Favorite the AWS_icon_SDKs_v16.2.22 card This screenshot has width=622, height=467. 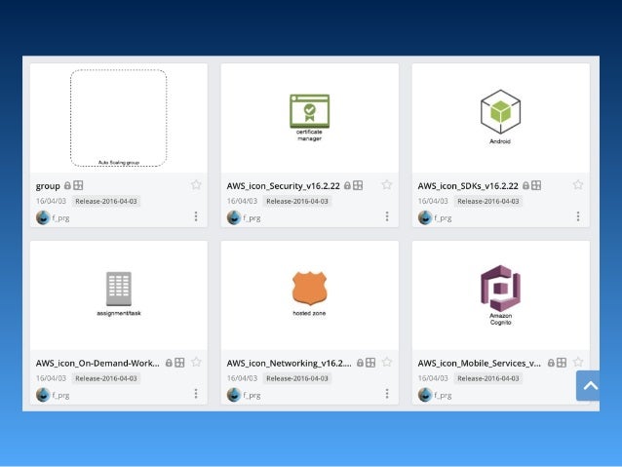[x=578, y=185]
